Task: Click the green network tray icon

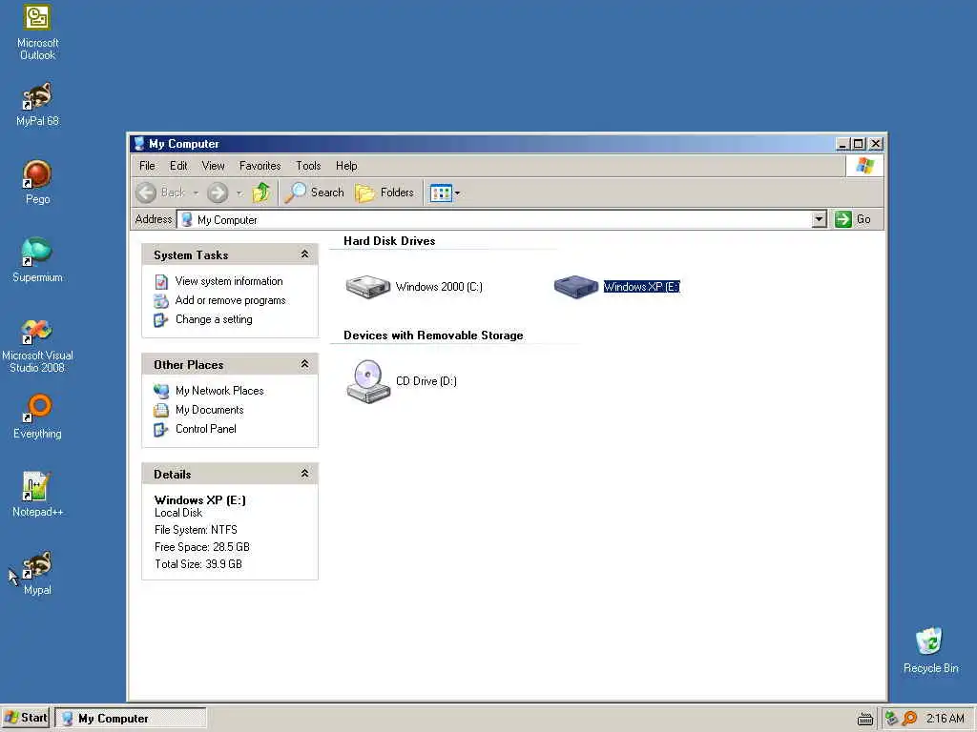Action: click(x=892, y=719)
